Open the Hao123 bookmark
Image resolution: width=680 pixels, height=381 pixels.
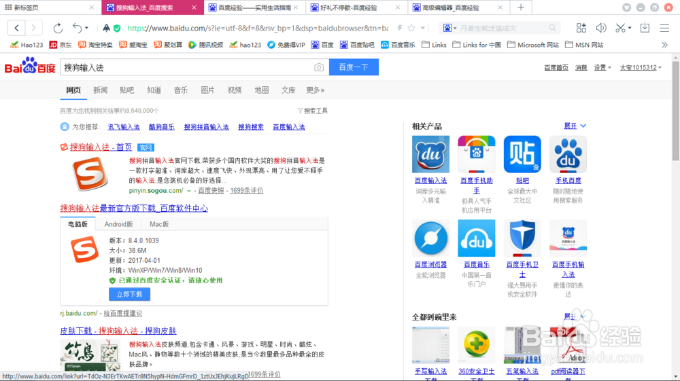27,45
